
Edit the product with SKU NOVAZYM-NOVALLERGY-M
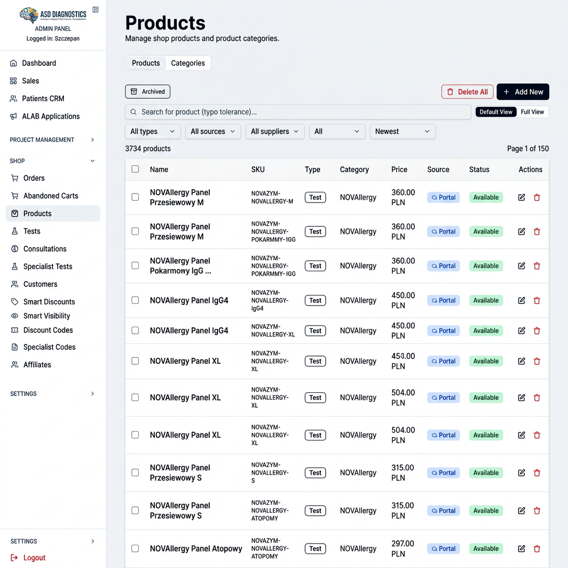(x=521, y=197)
